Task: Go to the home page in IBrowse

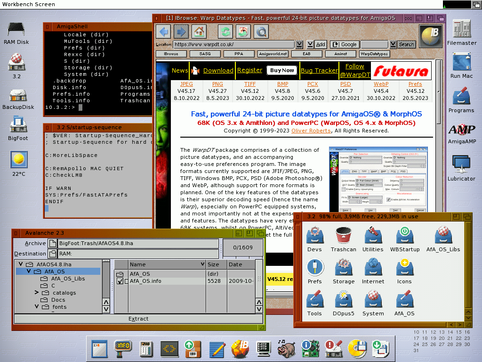Action: pos(199,32)
